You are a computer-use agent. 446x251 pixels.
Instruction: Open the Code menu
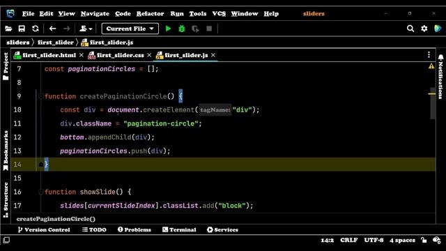coord(123,14)
